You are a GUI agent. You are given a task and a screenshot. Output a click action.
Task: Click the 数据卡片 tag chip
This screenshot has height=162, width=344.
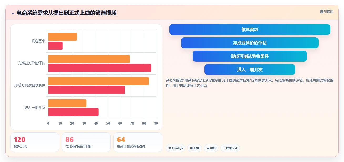point(230,148)
